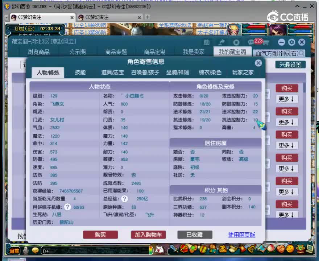Click the two-characters team icon

(213, 248)
